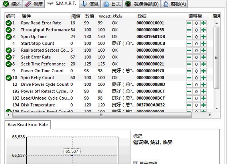Viewport: 227px width, 164px height.
Task: Click the green plus icon for Raw Read Error Rate
Action: (203, 23)
